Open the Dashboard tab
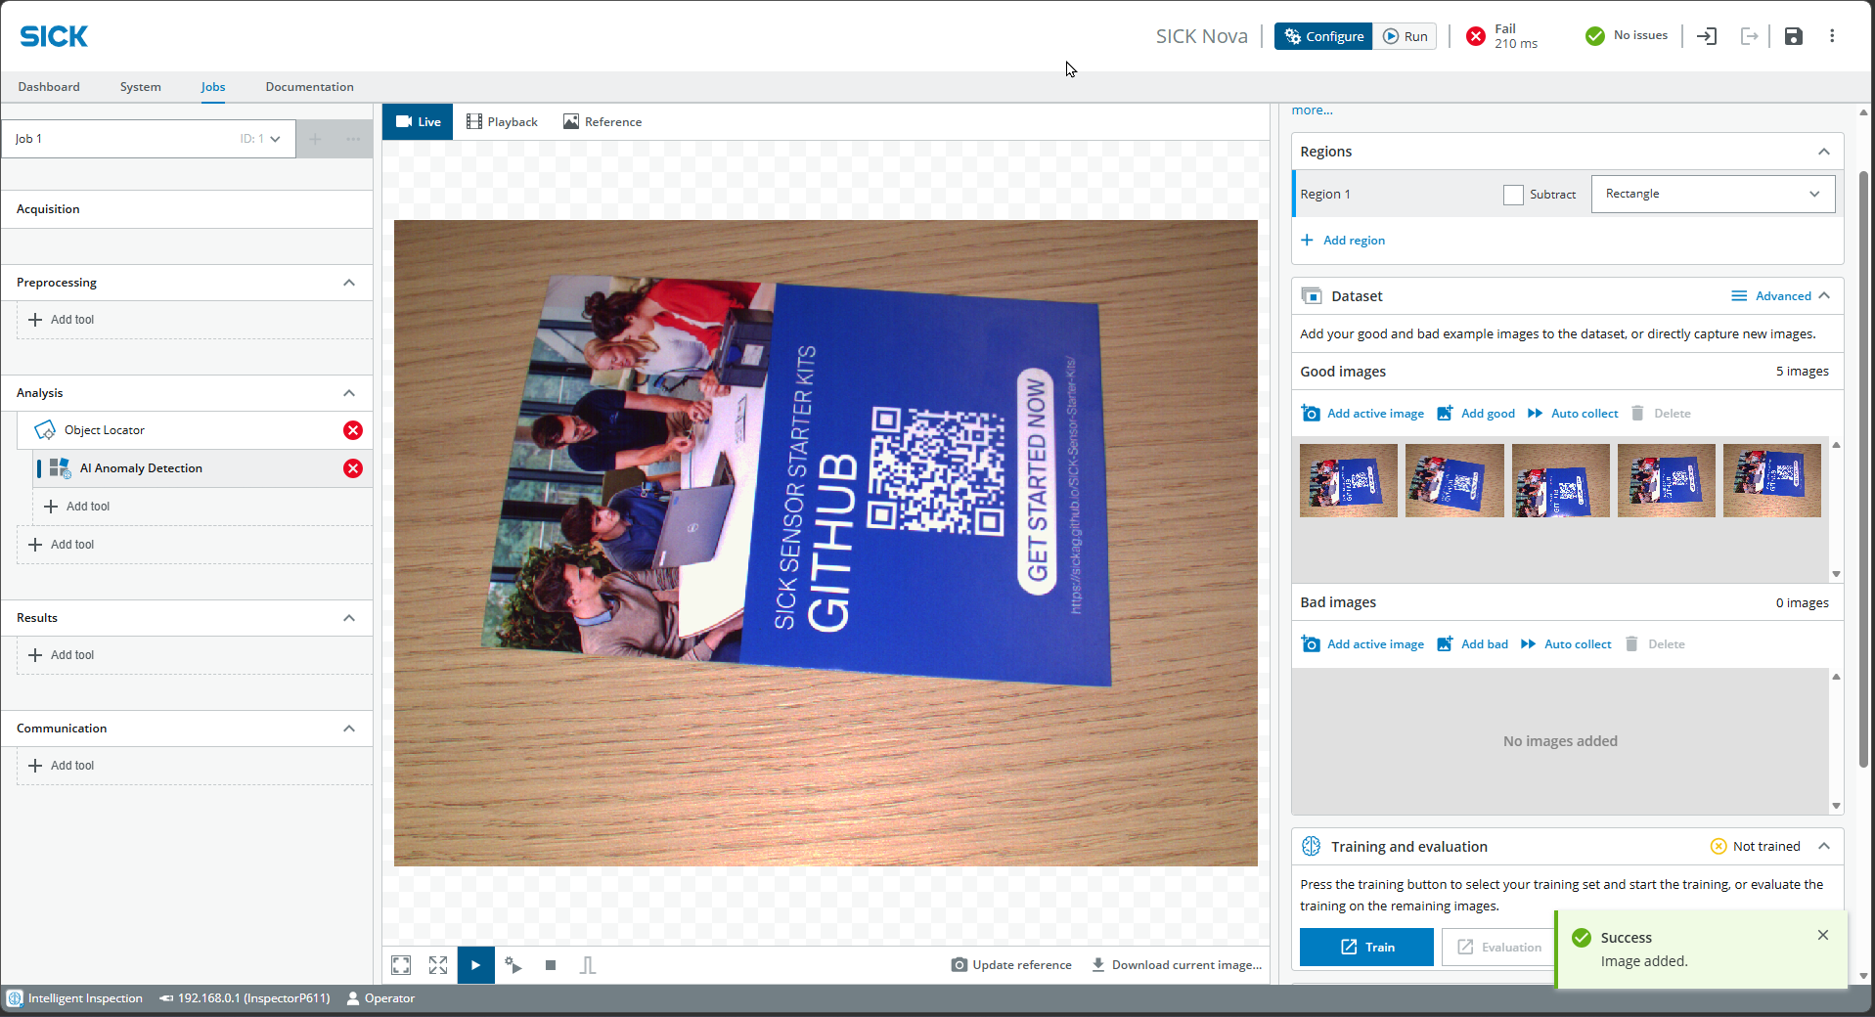The width and height of the screenshot is (1875, 1017). point(49,87)
